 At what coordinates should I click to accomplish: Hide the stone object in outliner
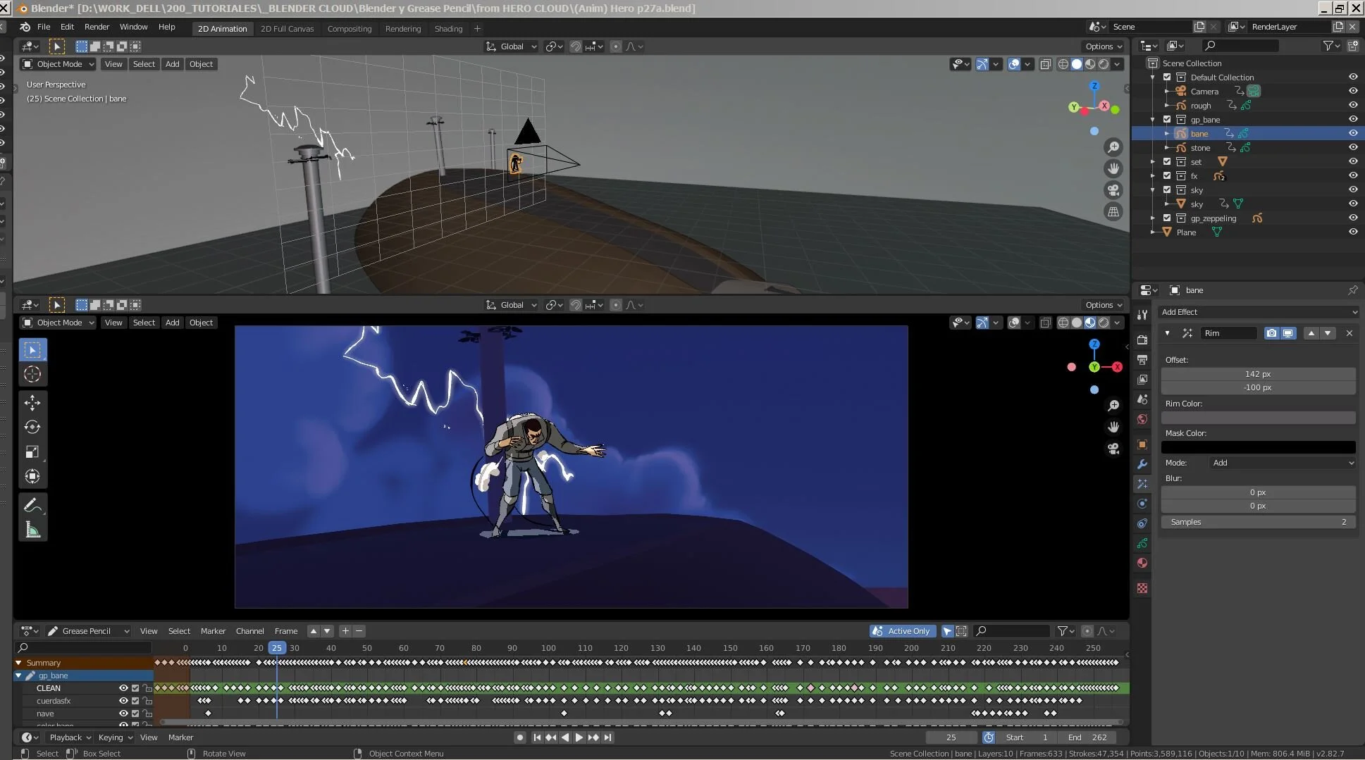[1353, 147]
